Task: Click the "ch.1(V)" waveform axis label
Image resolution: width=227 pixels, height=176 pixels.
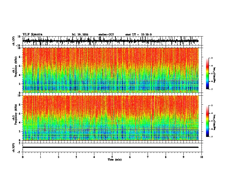Action: click(x=14, y=41)
